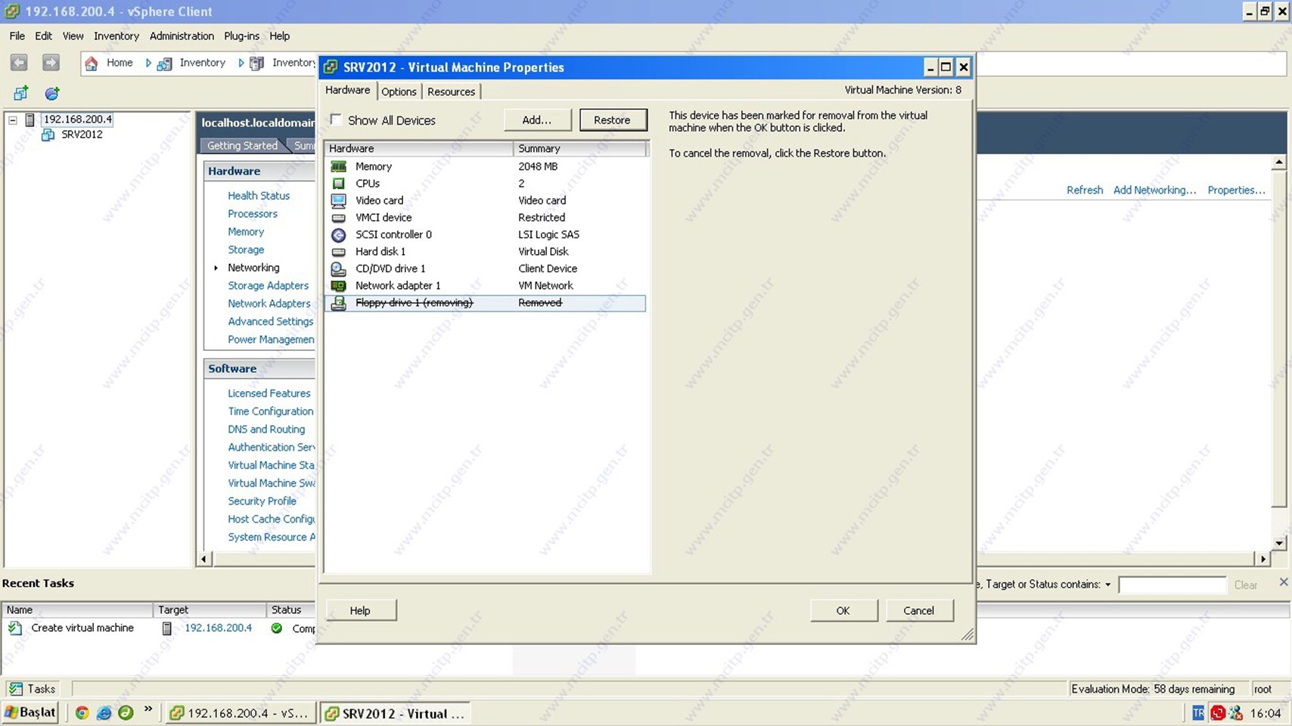
Task: Open the View menu
Action: click(73, 36)
